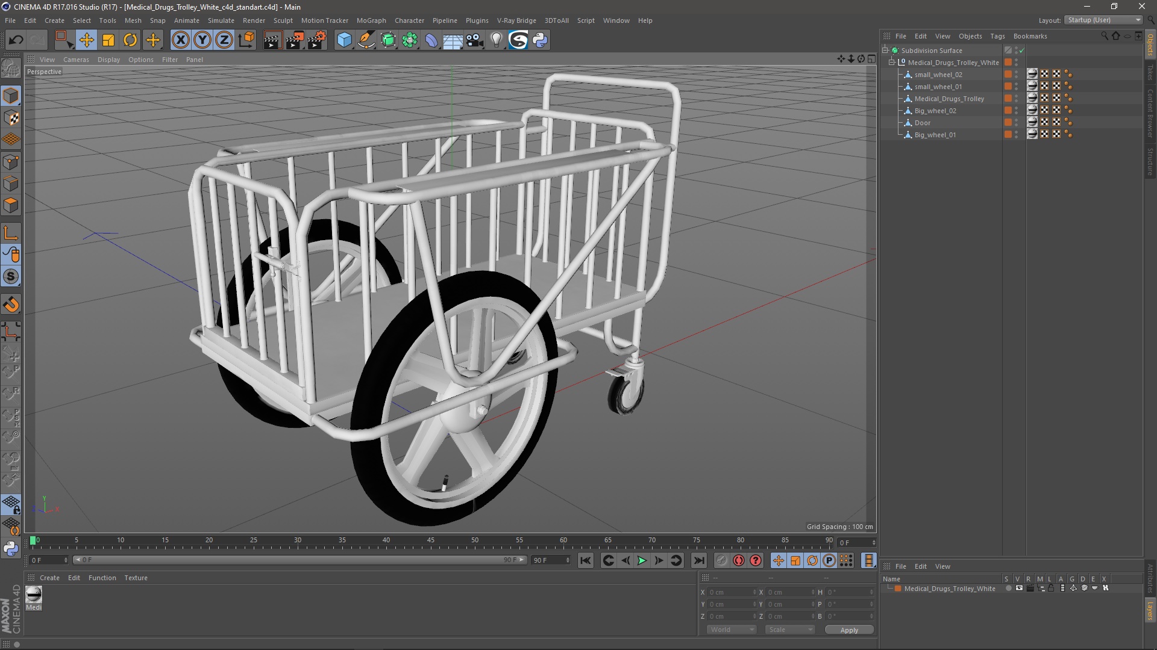Go to start of timeline
The image size is (1157, 650).
click(585, 560)
